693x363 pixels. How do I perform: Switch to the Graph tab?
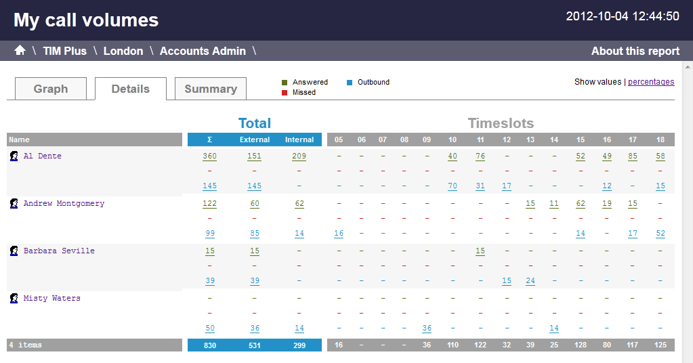pyautogui.click(x=51, y=89)
